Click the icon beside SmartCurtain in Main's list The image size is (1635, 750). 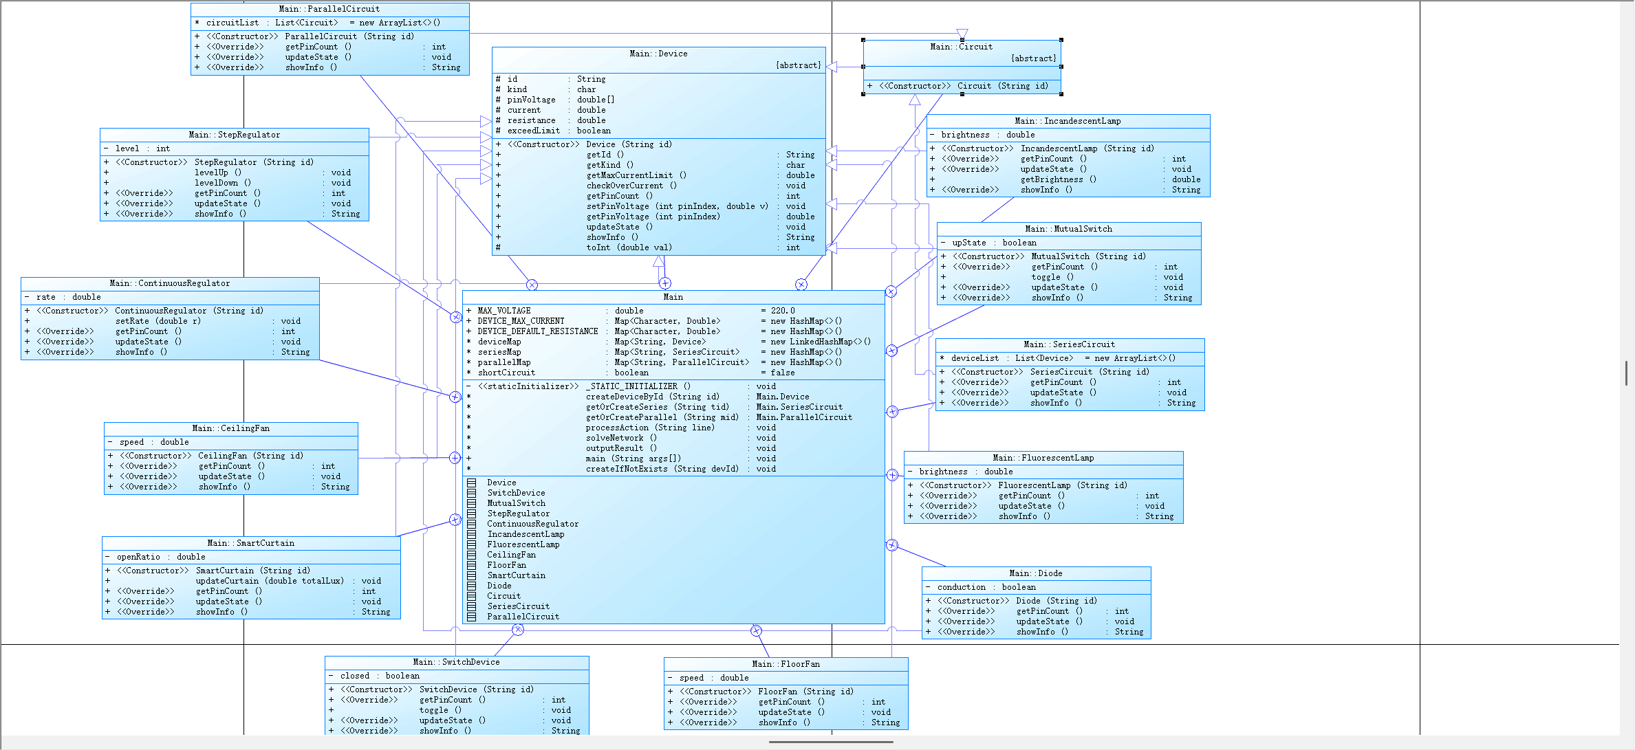pos(472,575)
